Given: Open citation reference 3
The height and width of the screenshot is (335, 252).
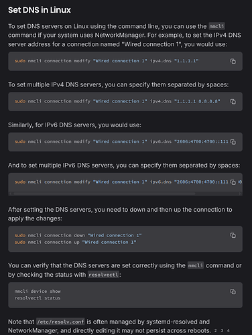Looking at the screenshot, I should (x=222, y=330).
